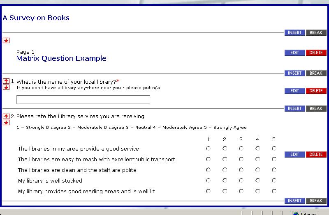
Task: Edit question 1 about local library
Action: coord(294,91)
